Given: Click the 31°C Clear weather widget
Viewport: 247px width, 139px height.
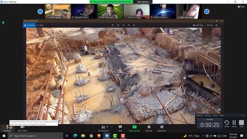Looking at the screenshot, I should pyautogui.click(x=191, y=136).
